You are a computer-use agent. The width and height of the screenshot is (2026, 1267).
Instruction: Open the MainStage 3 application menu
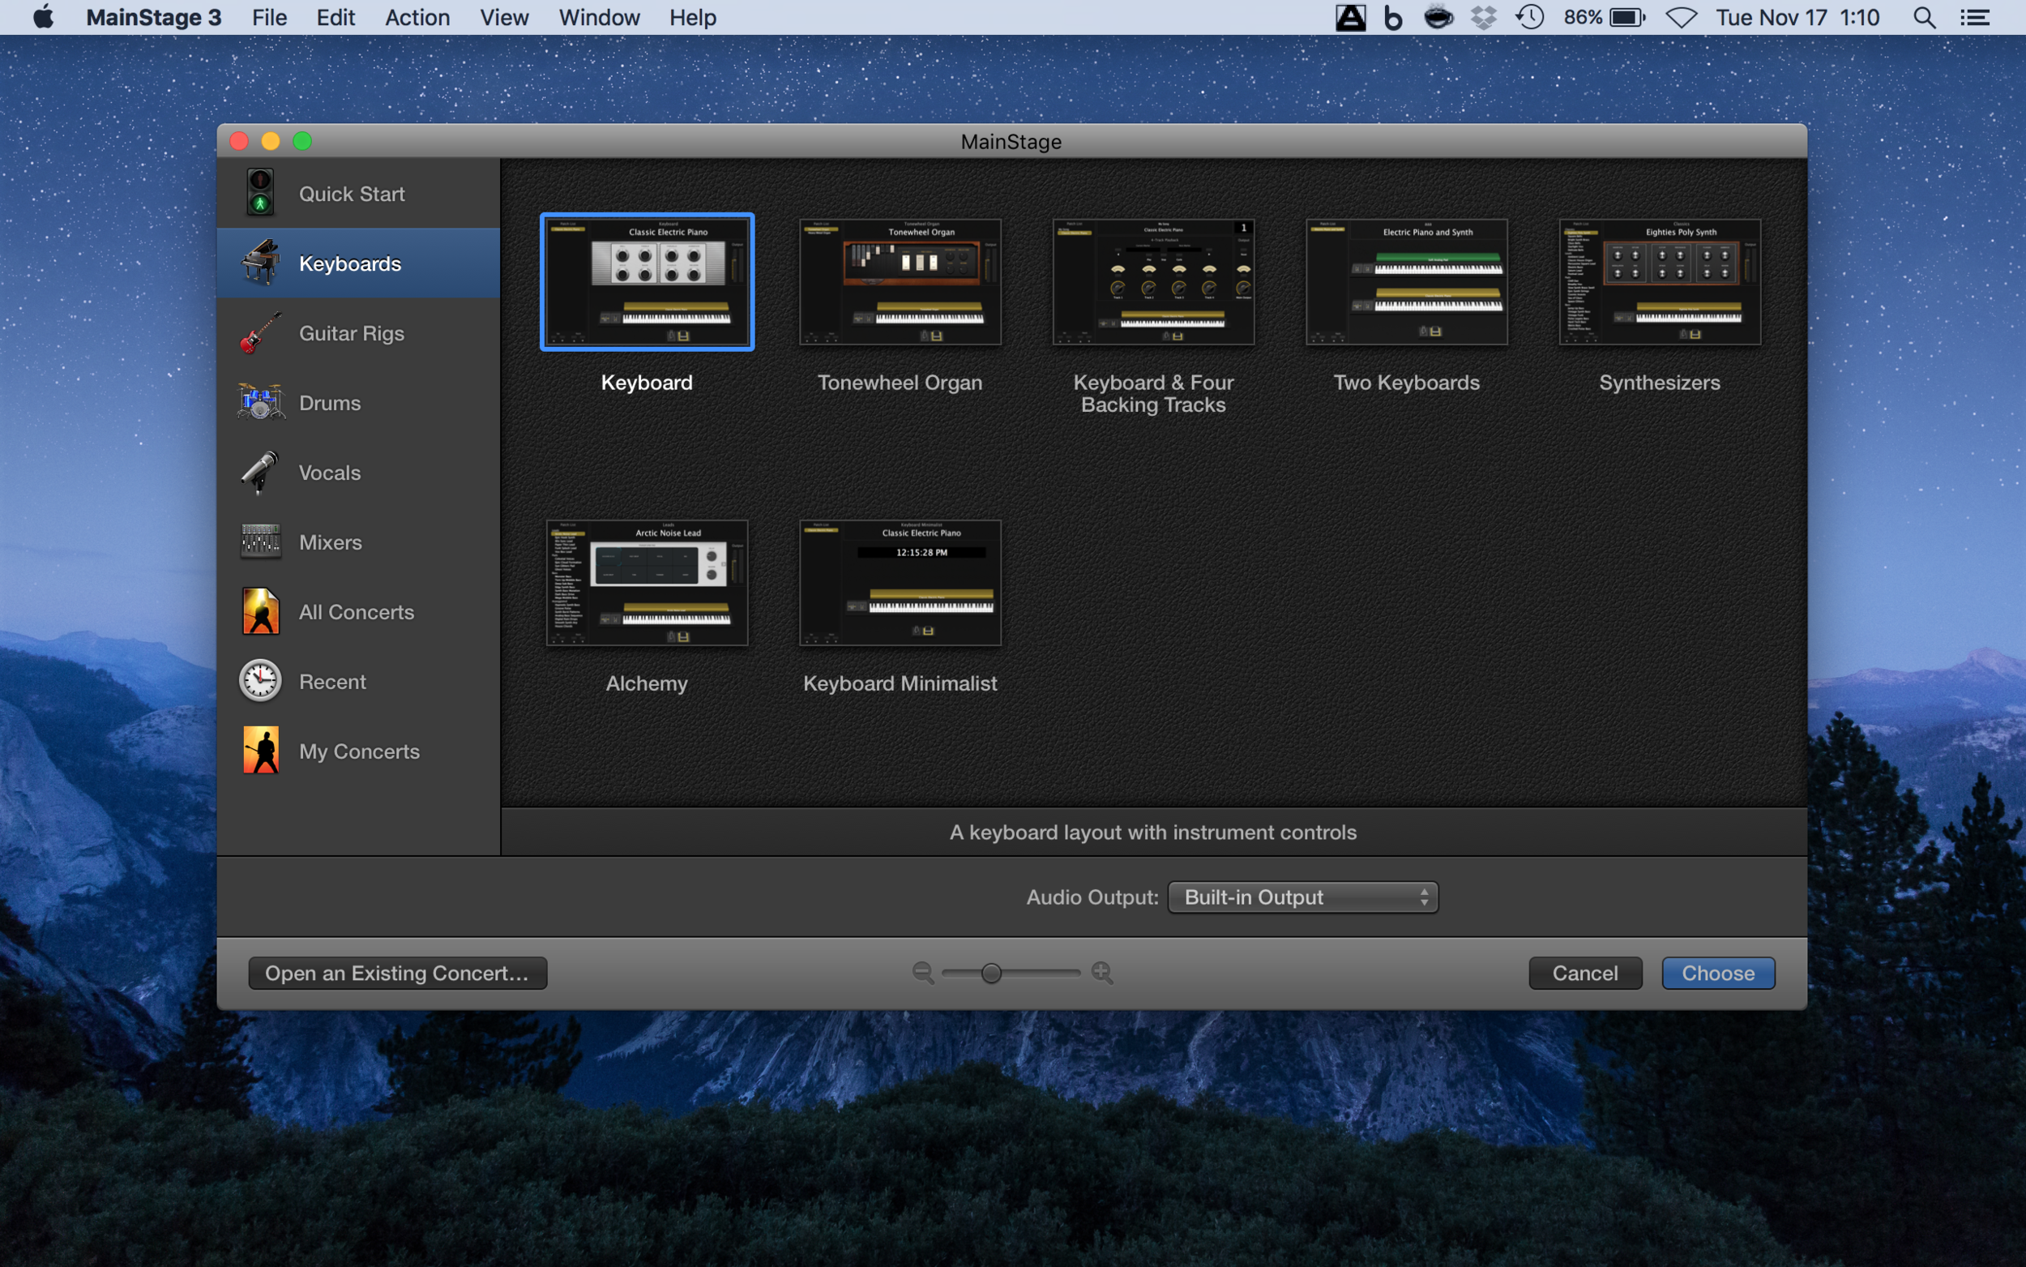point(153,18)
